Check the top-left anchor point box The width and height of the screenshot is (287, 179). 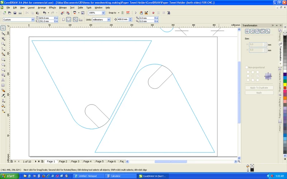pos(248,72)
